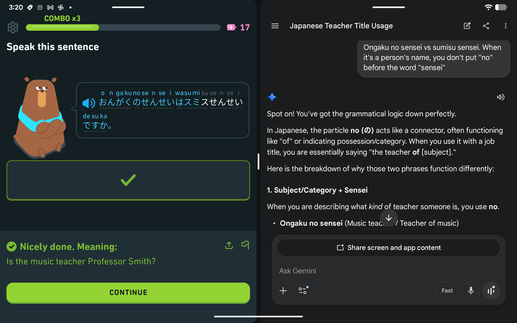Viewport: 517px width, 323px height.
Task: Click the Ongaku no sensei bullet point
Action: point(369,223)
